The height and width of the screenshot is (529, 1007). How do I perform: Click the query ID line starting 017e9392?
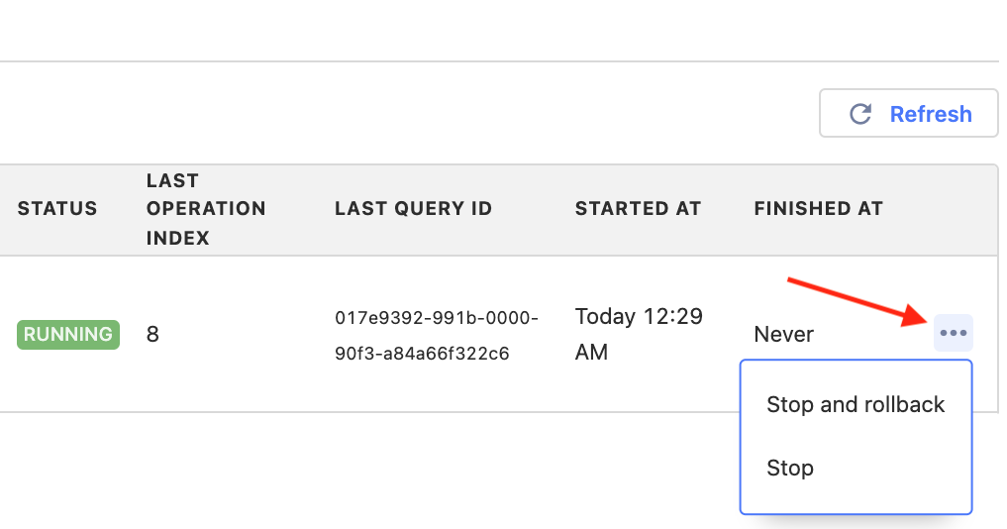tap(437, 318)
